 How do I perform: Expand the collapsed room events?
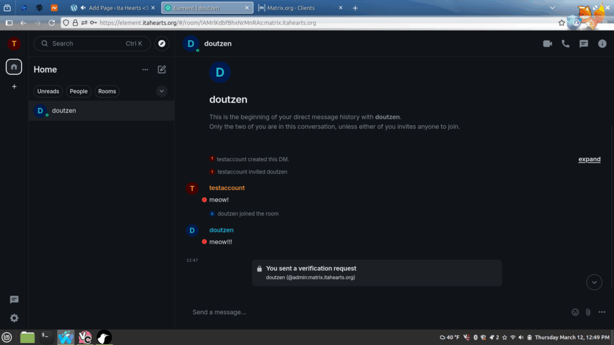(589, 159)
